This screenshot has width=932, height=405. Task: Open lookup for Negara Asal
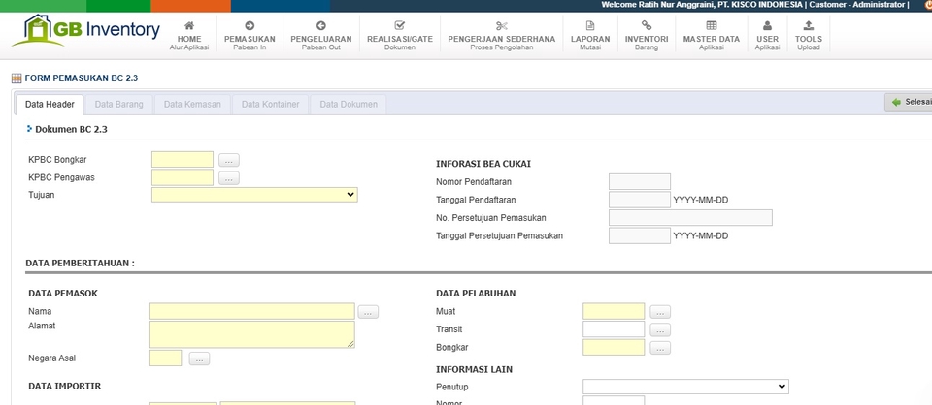pyautogui.click(x=199, y=358)
